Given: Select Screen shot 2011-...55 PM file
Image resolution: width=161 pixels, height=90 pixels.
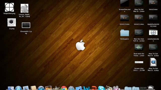Looking at the screenshot, I should pyautogui.click(x=139, y=62).
